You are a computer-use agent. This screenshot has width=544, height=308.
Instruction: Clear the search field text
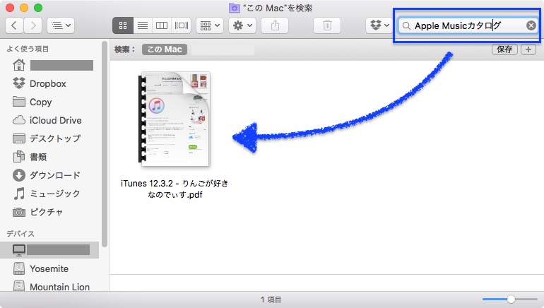point(531,25)
